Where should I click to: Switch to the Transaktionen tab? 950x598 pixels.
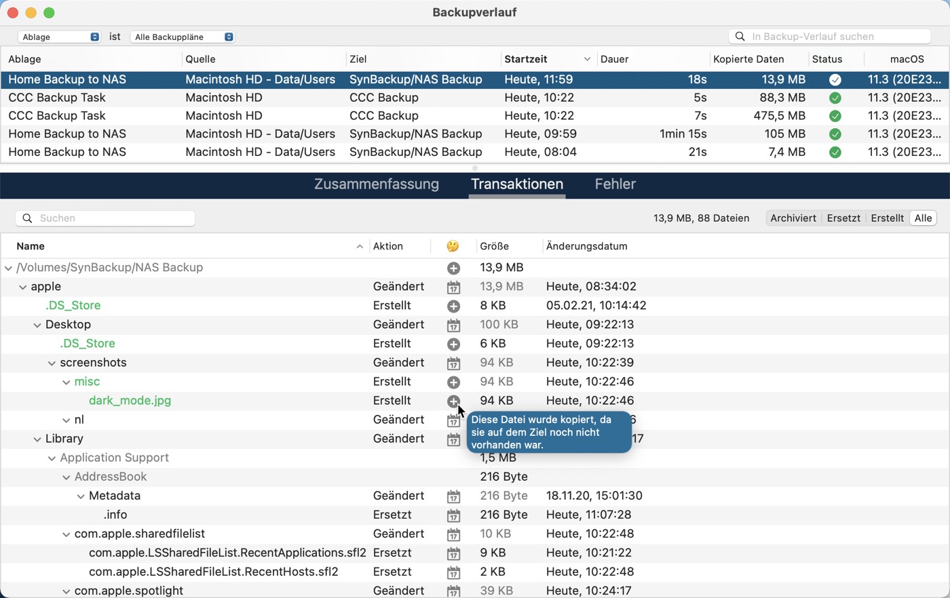click(x=517, y=184)
